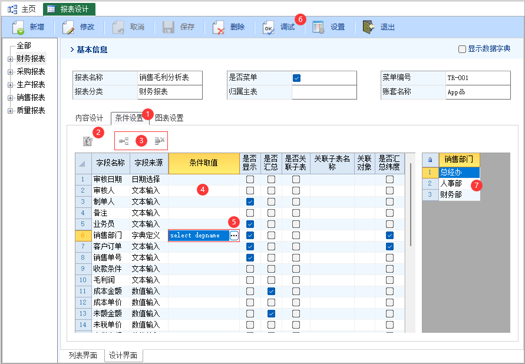Click the filter icon above the condition grid
Screen dimensions: 525x364
(x=87, y=141)
